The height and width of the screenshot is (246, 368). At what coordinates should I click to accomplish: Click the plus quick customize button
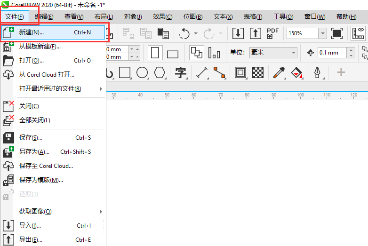click(341, 72)
